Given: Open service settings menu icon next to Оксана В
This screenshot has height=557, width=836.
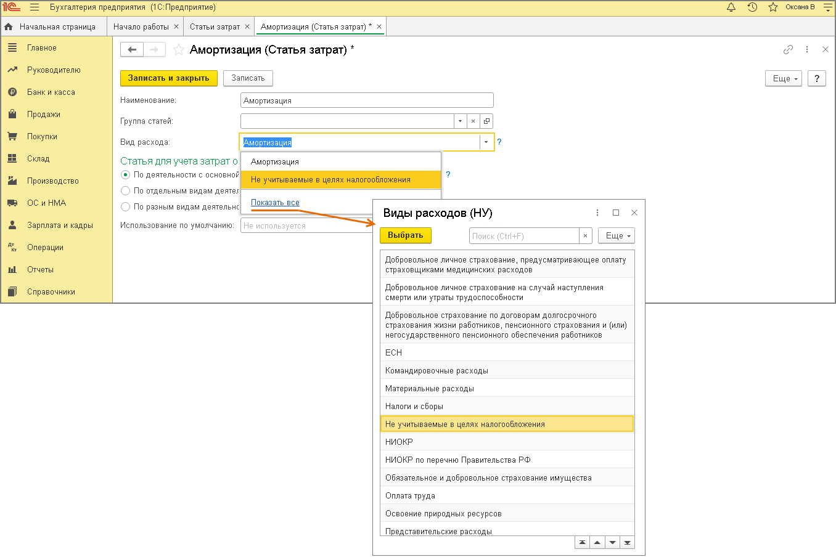Looking at the screenshot, I should (828, 7).
